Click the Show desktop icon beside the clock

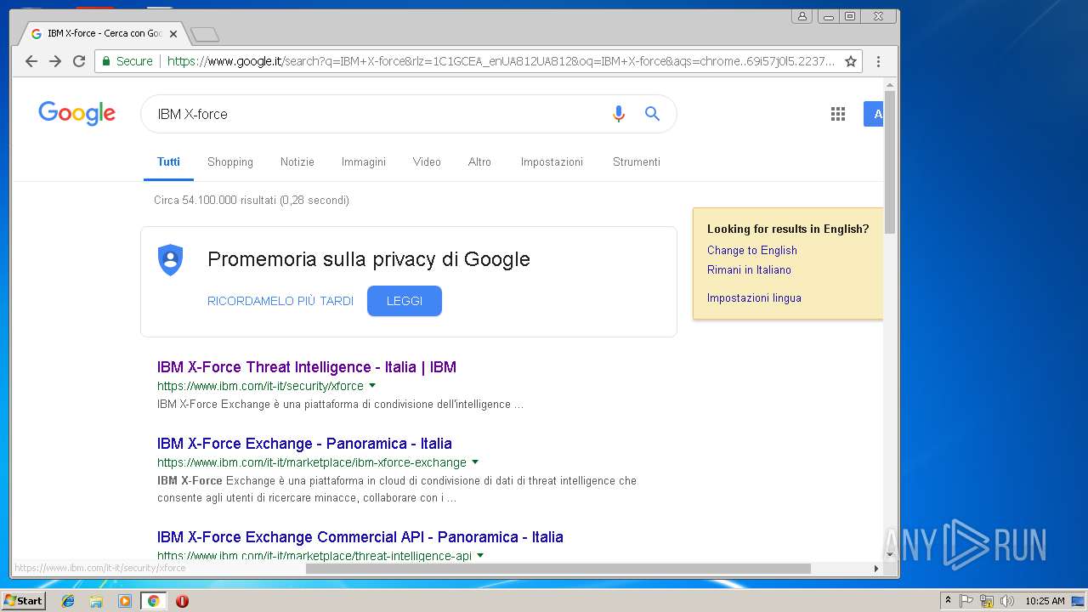coord(1078,601)
